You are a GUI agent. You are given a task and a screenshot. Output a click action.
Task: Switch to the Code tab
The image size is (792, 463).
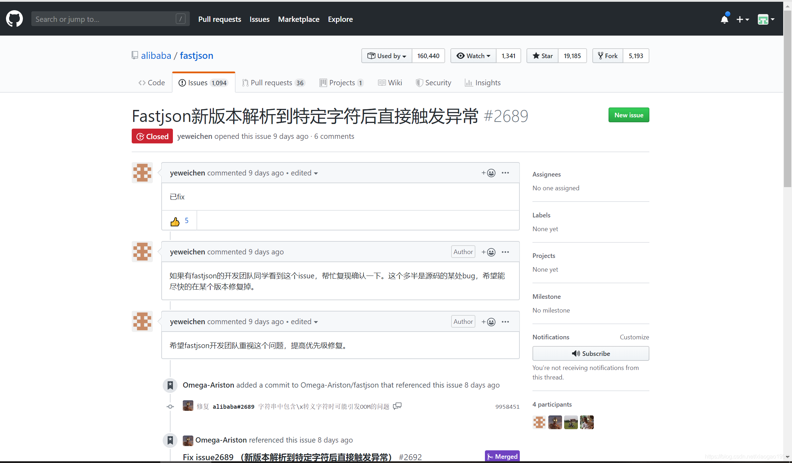[151, 82]
